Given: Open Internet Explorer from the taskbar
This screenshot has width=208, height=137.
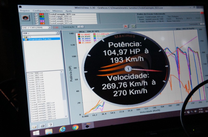Looking at the screenshot, I should tap(62, 128).
